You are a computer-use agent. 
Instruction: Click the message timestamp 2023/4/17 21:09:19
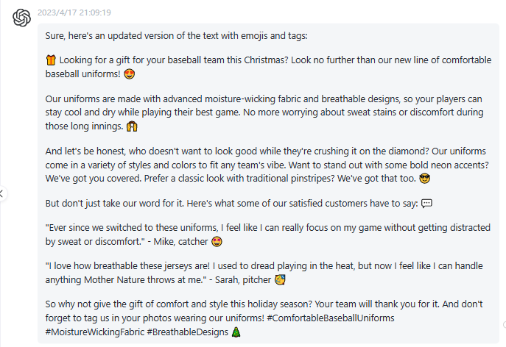coord(74,12)
